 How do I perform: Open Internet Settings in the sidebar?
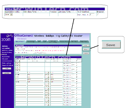7,53
